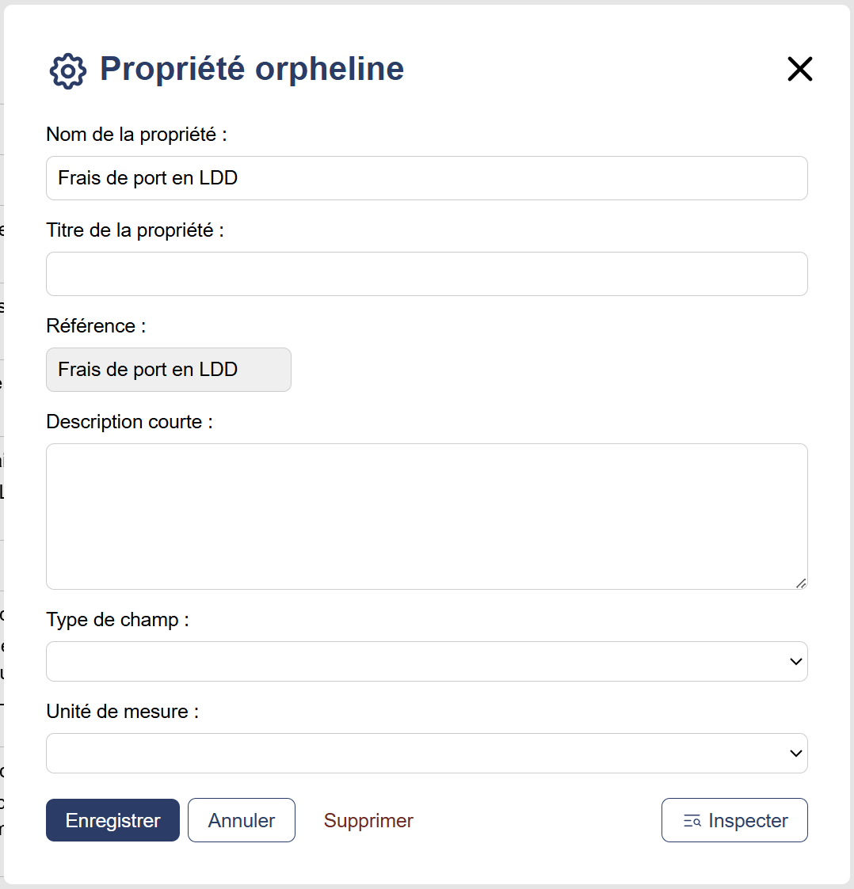Open the Type de champ dropdown
The height and width of the screenshot is (889, 854).
tap(426, 661)
